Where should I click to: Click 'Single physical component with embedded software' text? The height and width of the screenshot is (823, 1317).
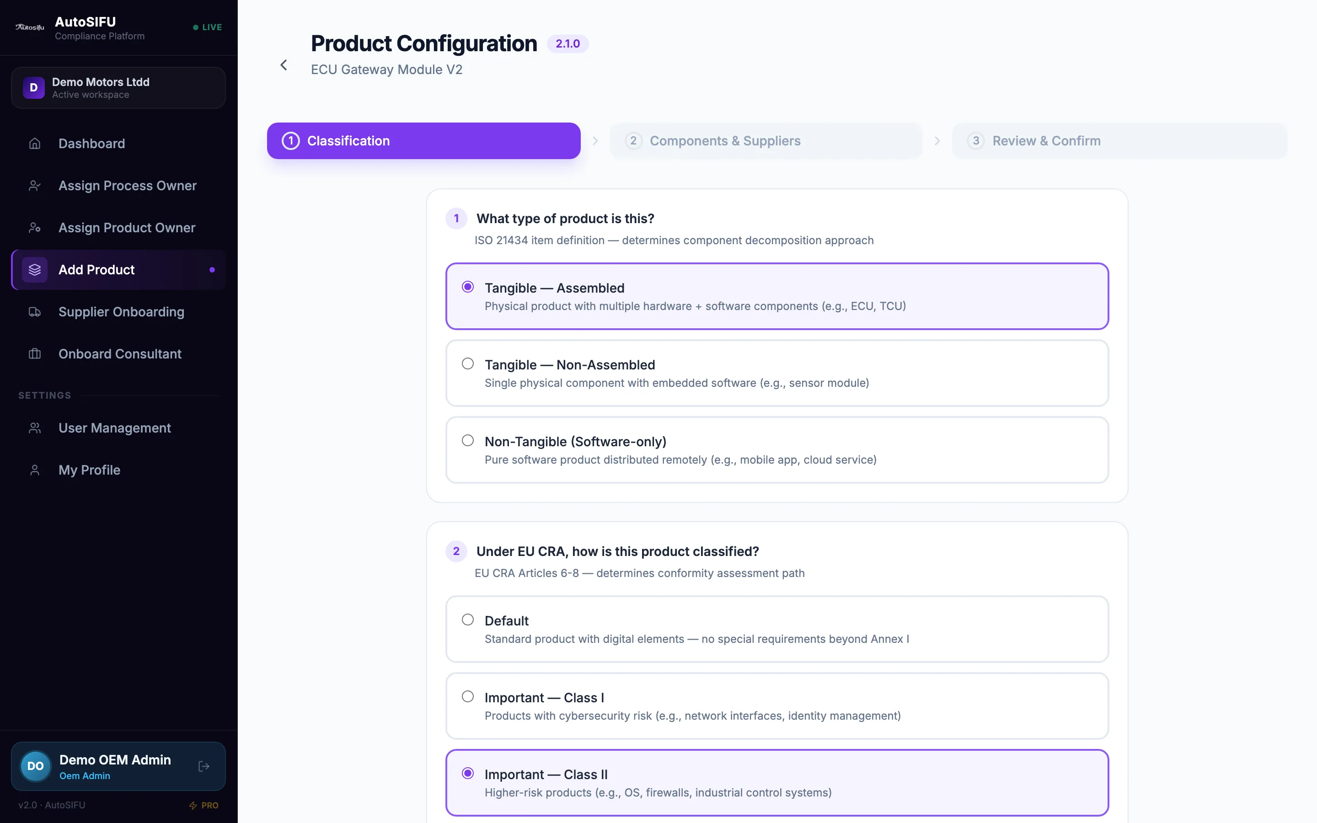[676, 383]
